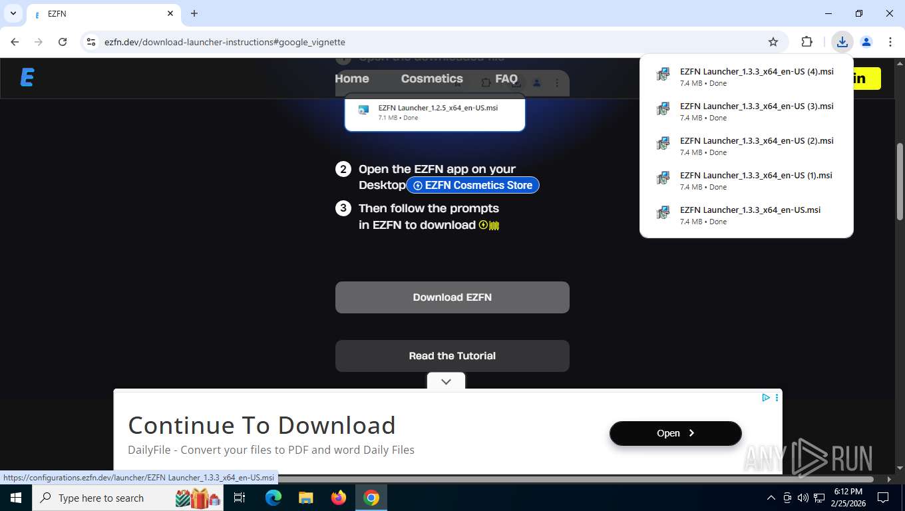Click the Download EZFN button
The width and height of the screenshot is (905, 511).
click(452, 297)
